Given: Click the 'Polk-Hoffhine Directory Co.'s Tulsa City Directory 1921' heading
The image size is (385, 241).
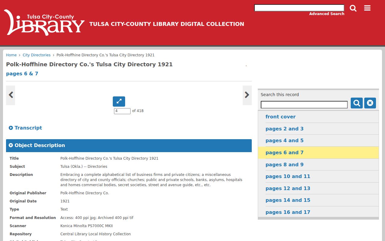Looking at the screenshot, I should (89, 64).
